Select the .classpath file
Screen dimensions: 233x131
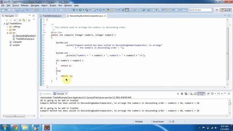click(x=17, y=42)
